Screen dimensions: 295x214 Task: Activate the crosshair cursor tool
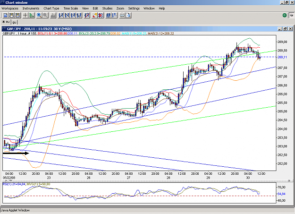(25, 15)
